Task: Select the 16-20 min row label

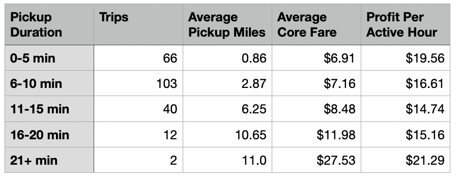Action: coord(49,135)
